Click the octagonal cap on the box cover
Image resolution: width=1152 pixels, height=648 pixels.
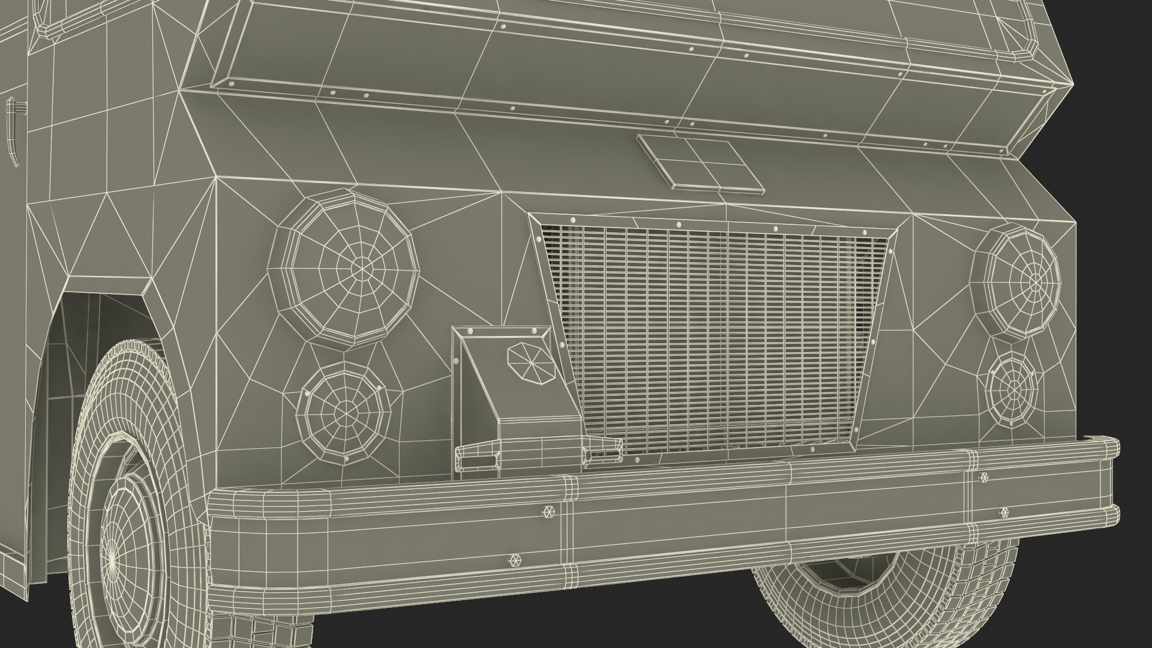pos(532,363)
